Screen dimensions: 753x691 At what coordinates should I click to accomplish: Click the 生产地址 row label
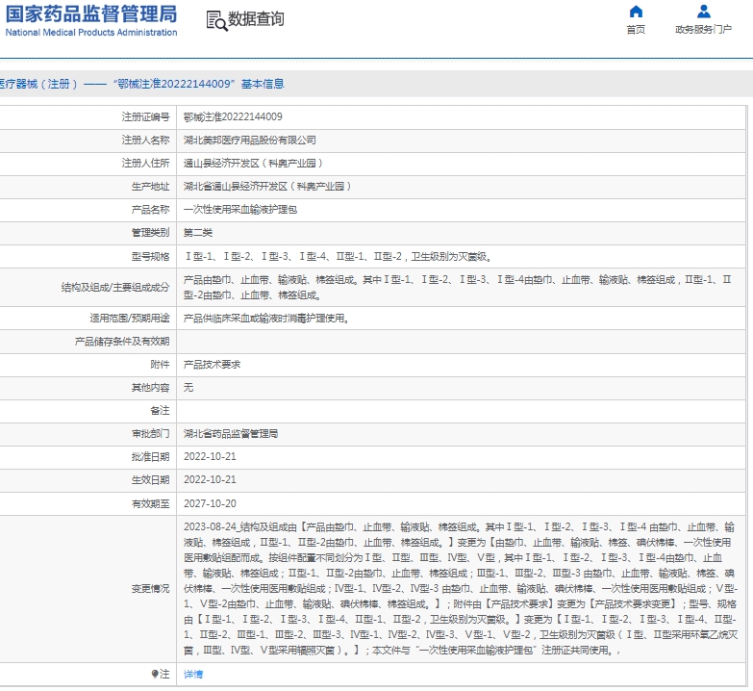(150, 186)
